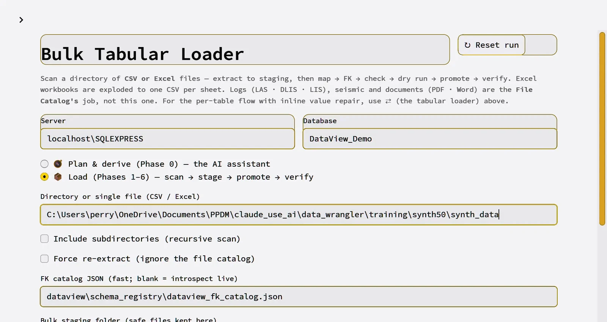
Task: Focus the Database input field
Action: tap(430, 139)
